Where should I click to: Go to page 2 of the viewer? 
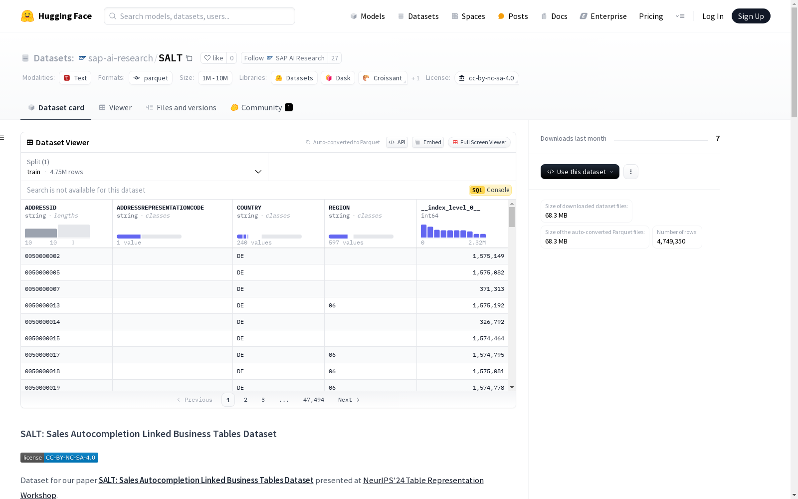(x=245, y=400)
